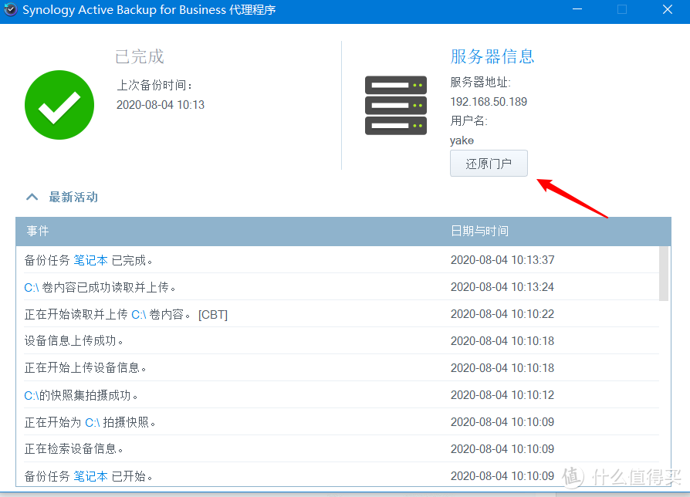Image resolution: width=690 pixels, height=497 pixels.
Task: Open the 还原门户 restore portal button
Action: [489, 163]
